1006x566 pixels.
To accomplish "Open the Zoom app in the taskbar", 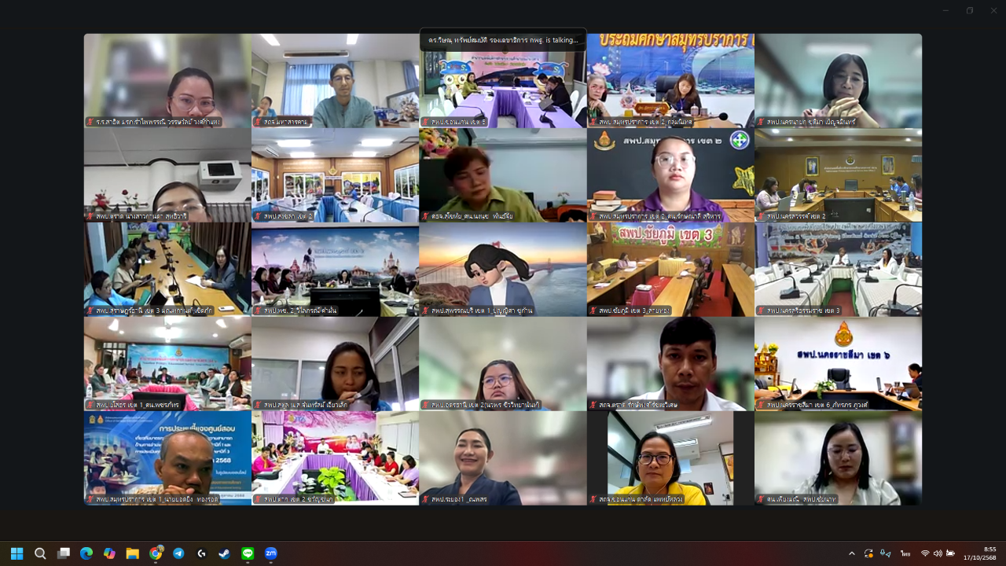I will point(271,553).
